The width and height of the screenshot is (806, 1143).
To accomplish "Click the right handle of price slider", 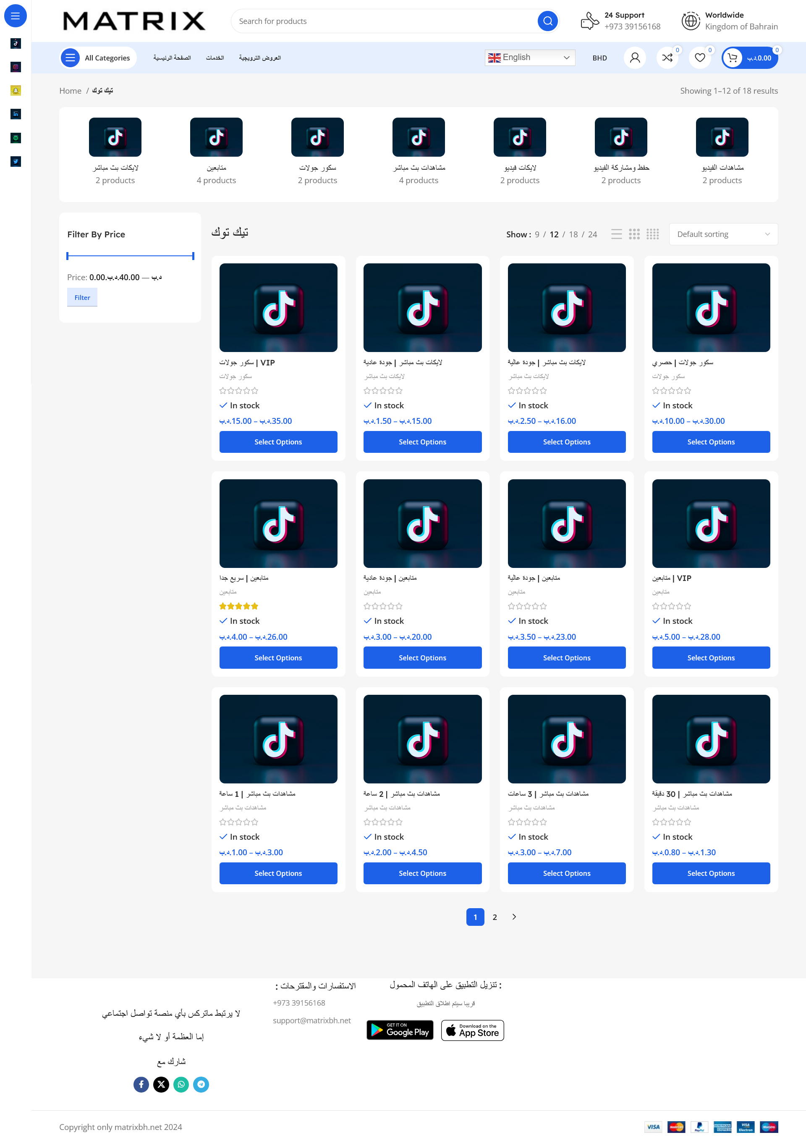I will point(193,256).
